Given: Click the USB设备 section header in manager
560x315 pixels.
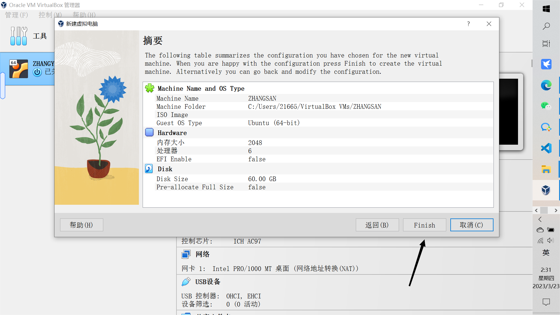Looking at the screenshot, I should click(208, 282).
